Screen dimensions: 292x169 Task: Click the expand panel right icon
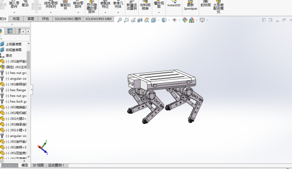click(x=271, y=20)
